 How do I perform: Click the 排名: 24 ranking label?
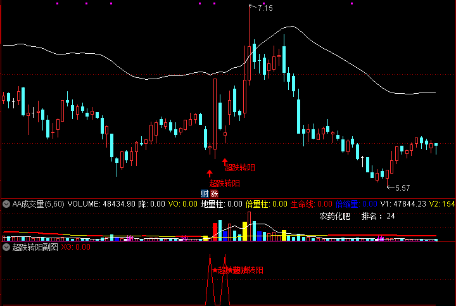click(x=378, y=217)
